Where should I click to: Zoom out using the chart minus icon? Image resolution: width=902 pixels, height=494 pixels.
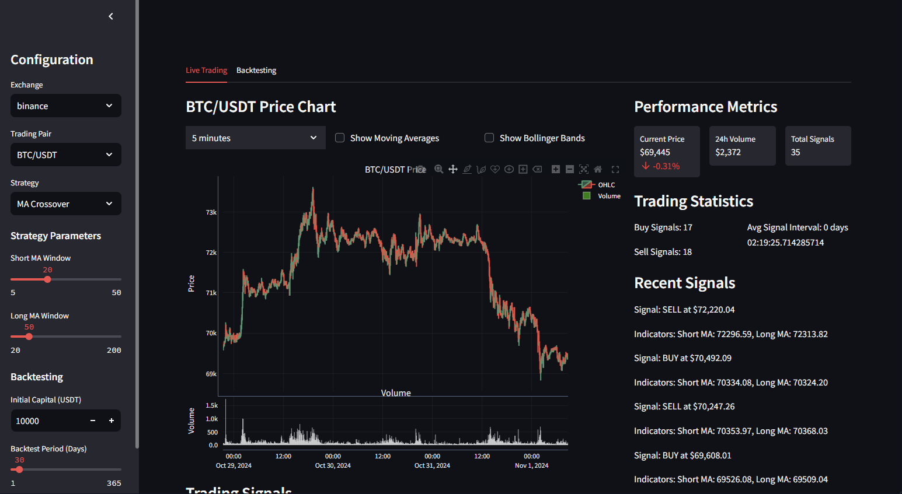[569, 169]
